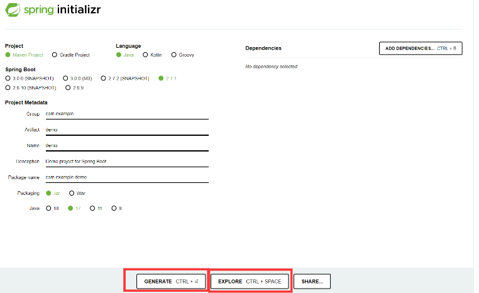Edit the Name field
This screenshot has height=293, width=479.
coord(127,146)
